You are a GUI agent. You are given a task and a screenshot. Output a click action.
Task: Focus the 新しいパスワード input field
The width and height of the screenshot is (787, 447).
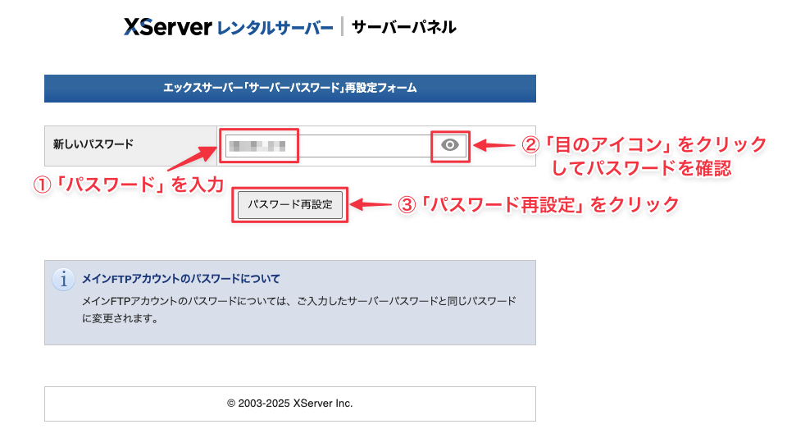tap(361, 146)
